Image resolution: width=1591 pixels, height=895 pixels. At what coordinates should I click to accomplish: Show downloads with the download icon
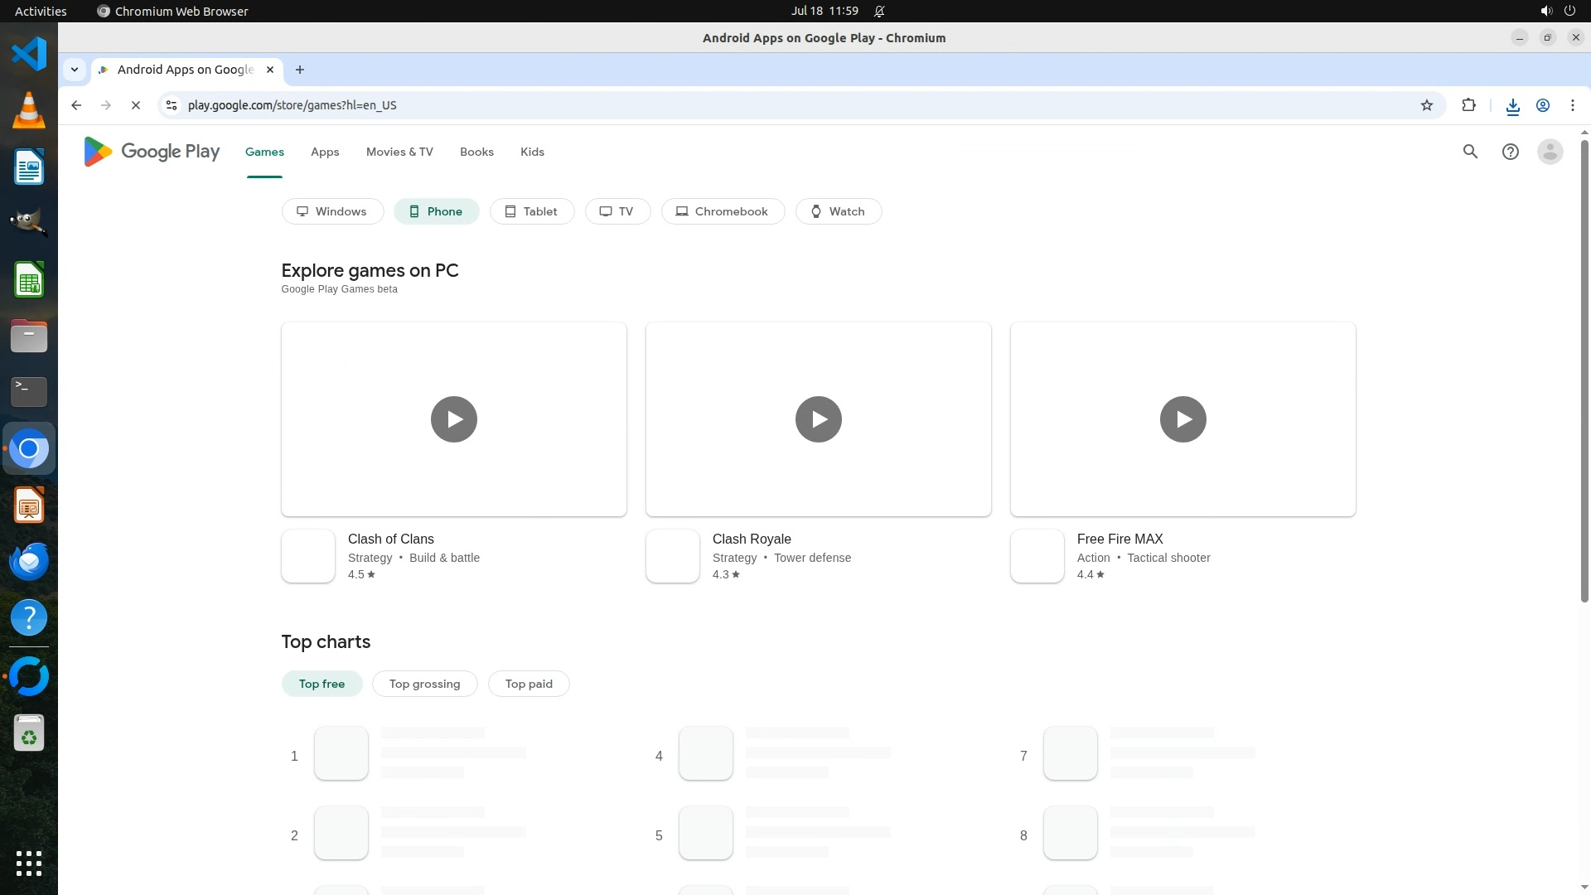point(1512,105)
